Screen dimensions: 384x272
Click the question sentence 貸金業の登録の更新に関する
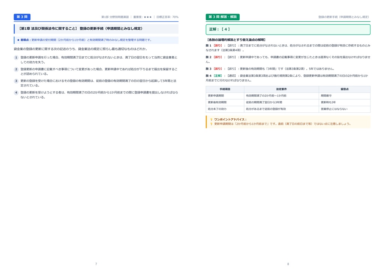81,49
